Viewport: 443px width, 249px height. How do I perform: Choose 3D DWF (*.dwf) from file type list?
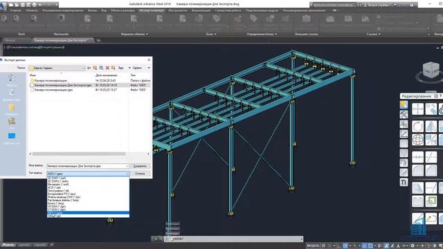coord(88,178)
